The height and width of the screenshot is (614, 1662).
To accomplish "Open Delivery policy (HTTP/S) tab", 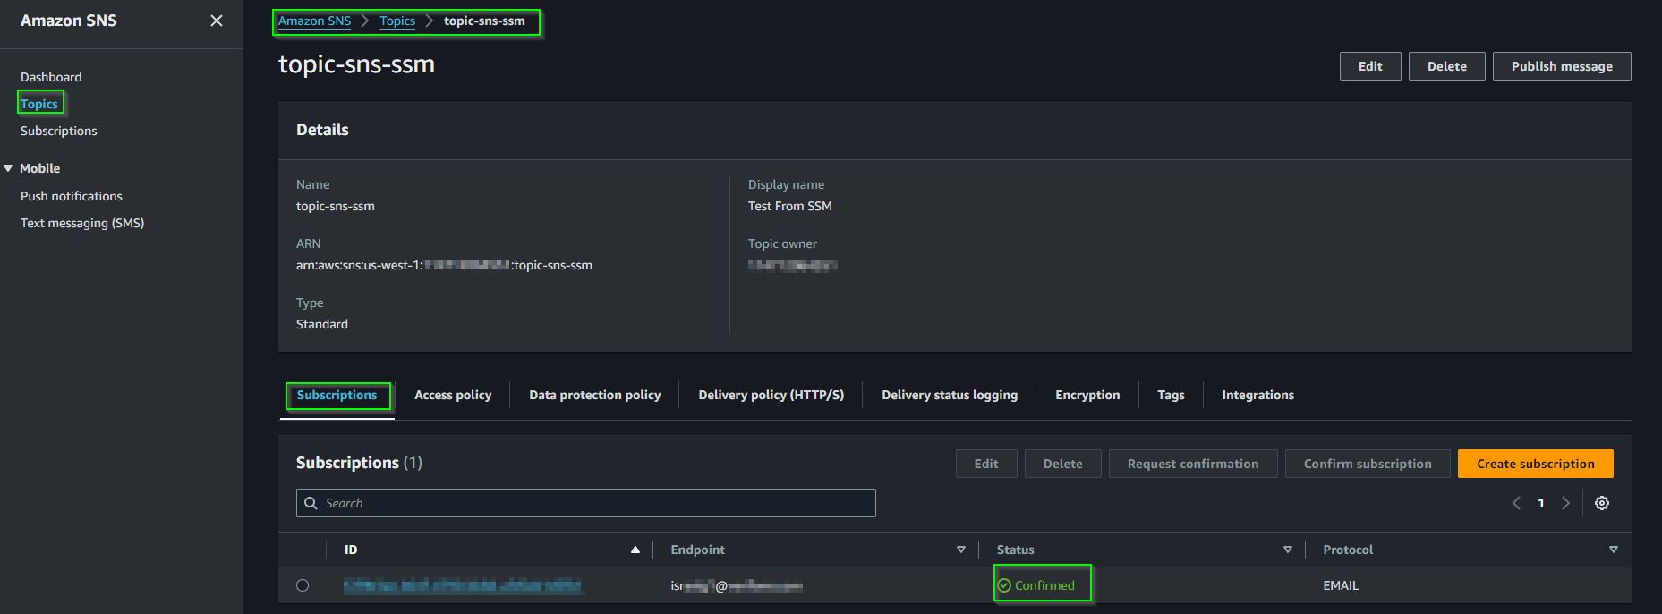I will (771, 395).
